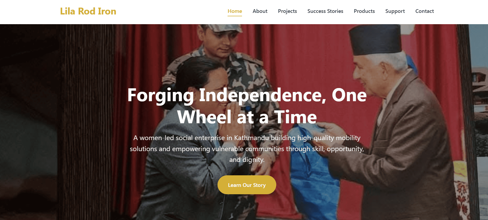This screenshot has width=488, height=220.
Task: Click the man's black topi cap
Action: click(375, 39)
